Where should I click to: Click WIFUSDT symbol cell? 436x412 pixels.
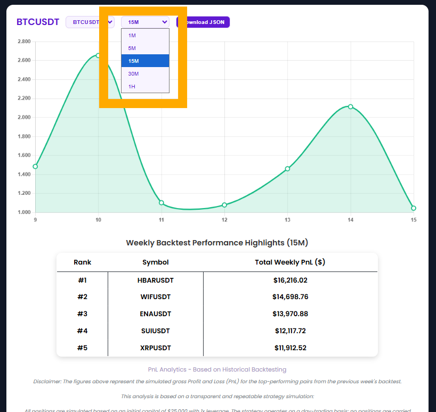click(156, 297)
